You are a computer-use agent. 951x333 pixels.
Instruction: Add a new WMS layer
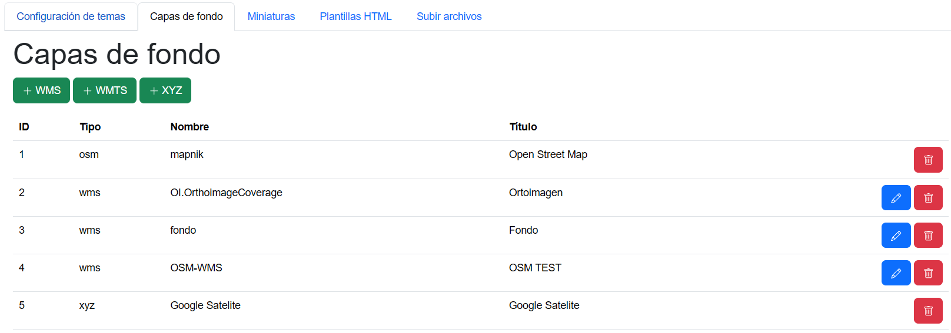[41, 90]
